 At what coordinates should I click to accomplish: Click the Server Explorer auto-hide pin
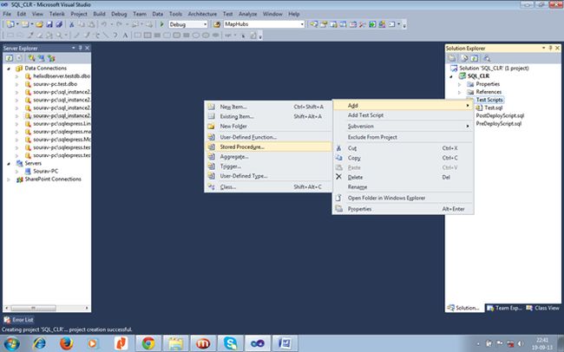point(80,48)
